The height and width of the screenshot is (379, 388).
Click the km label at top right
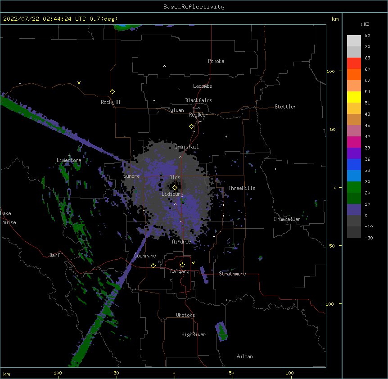(335, 19)
